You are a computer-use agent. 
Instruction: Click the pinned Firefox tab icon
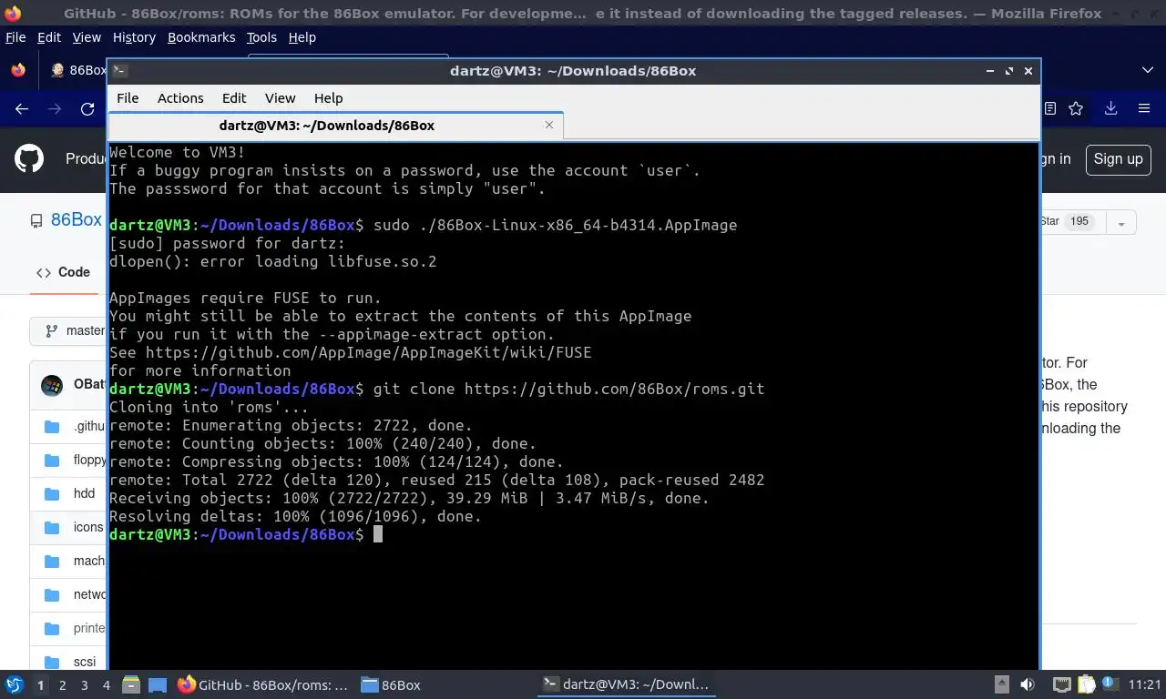point(17,70)
